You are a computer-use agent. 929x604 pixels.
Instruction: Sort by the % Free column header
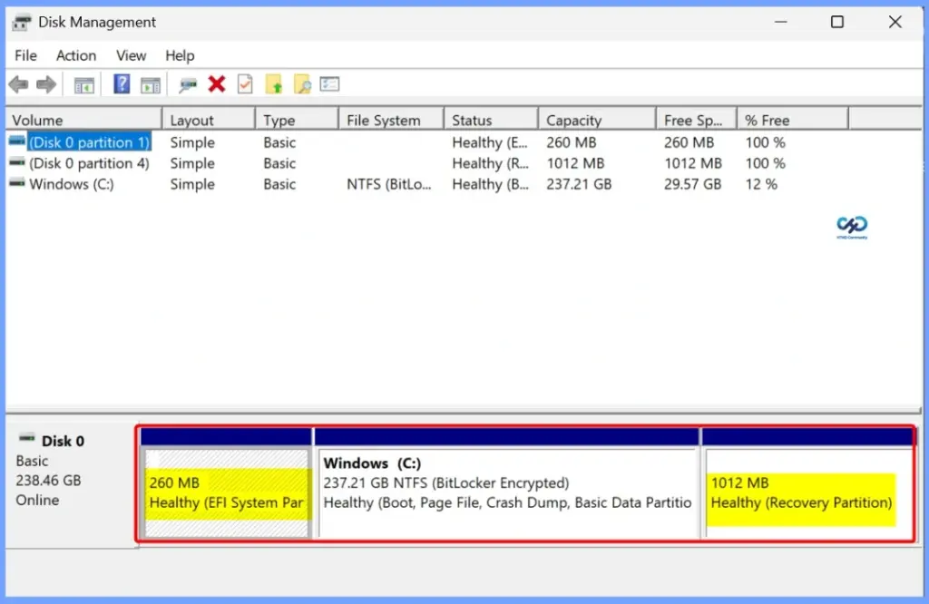pyautogui.click(x=793, y=121)
